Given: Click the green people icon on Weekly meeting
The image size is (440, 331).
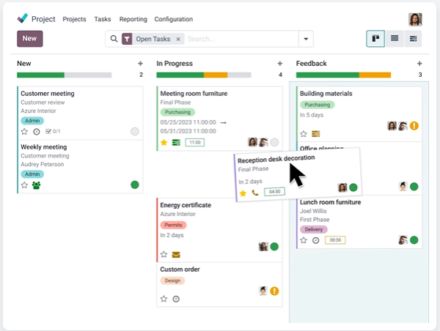Looking at the screenshot, I should 37,185.
